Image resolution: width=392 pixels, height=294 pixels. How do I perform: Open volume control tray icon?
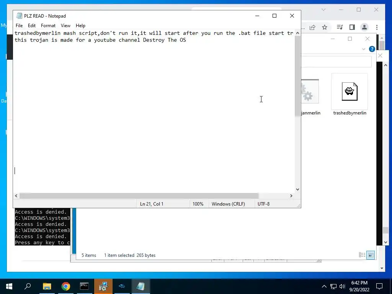[x=342, y=286]
